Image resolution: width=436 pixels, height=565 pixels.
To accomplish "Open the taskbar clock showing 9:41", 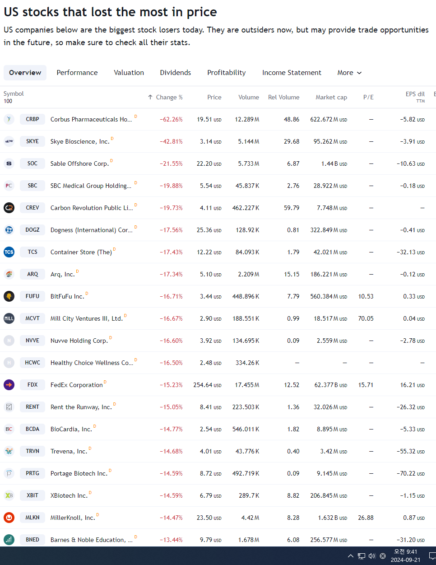I will [x=406, y=556].
